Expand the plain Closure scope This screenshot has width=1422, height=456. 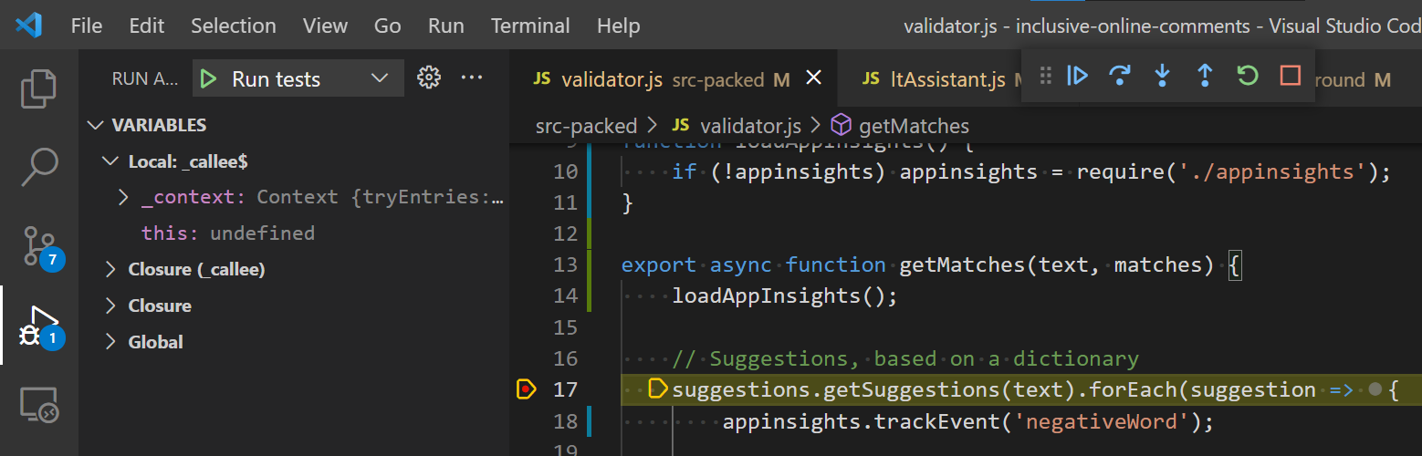[111, 306]
